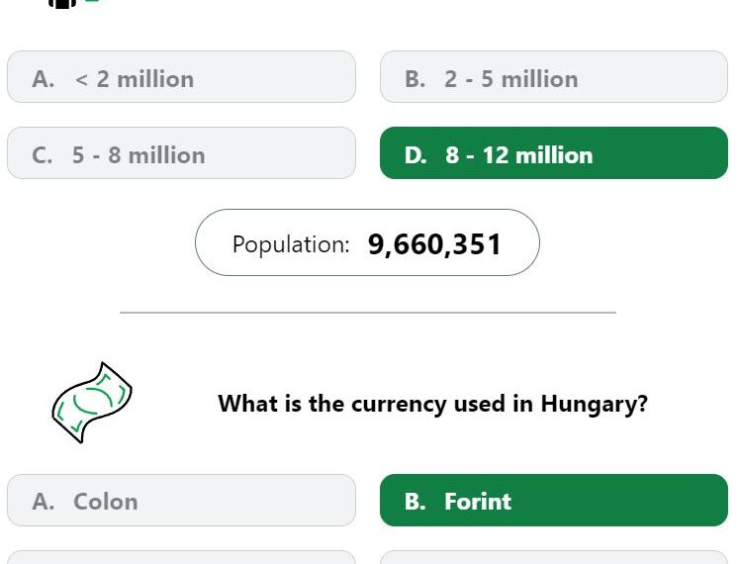Click the banknote currency icon

[91, 402]
